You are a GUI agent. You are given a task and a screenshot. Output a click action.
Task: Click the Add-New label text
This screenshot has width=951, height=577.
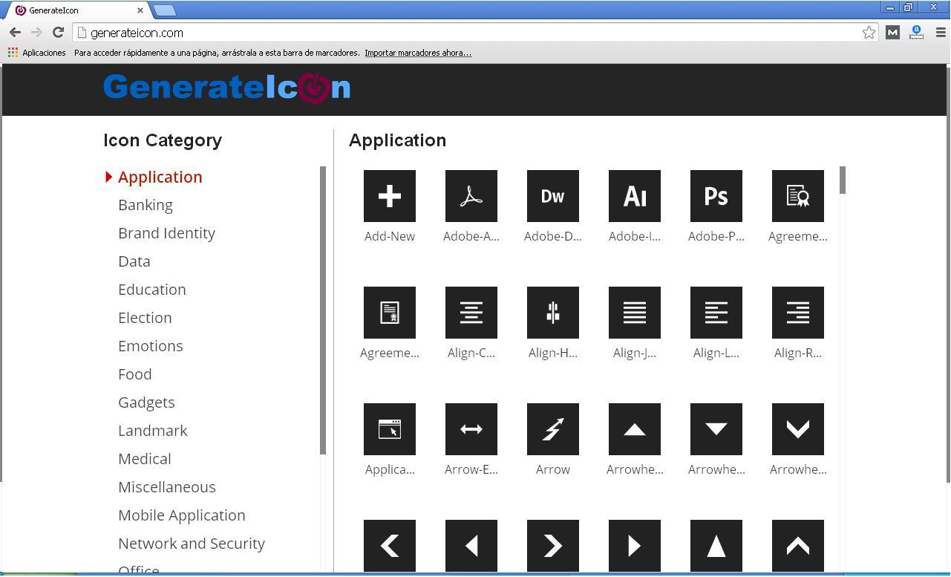[390, 236]
